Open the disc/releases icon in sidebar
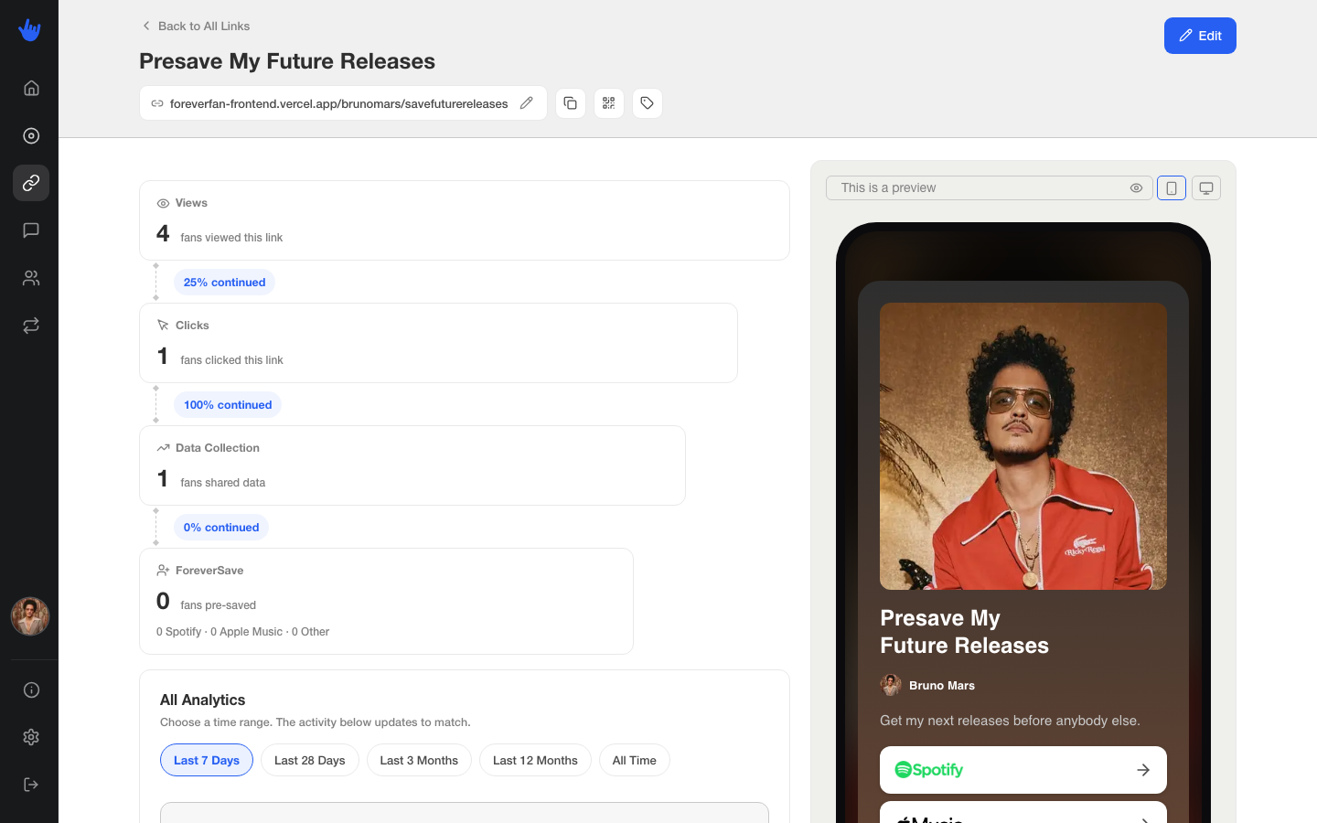This screenshot has width=1317, height=823. pos(31,135)
